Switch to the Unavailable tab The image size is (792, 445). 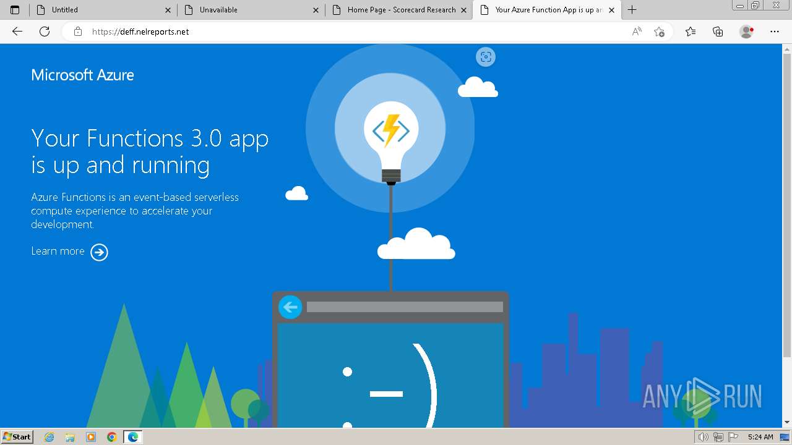coord(252,10)
